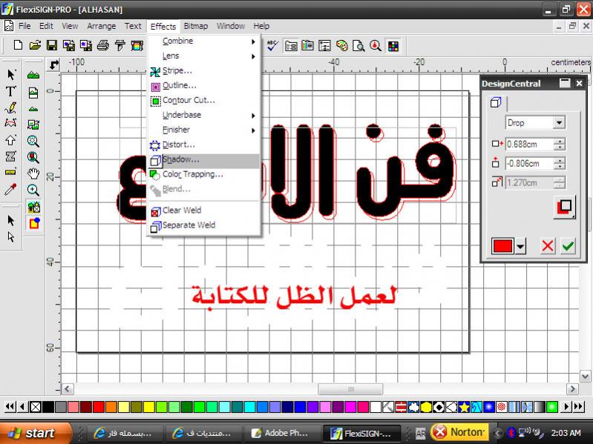Cancel shadow with the red X button
Image resolution: width=593 pixels, height=444 pixels.
[548, 247]
